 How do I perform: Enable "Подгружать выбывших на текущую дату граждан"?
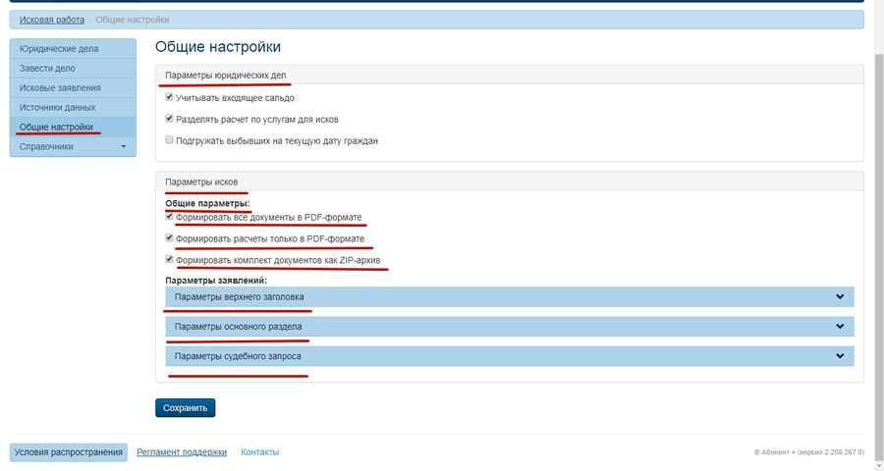point(169,139)
